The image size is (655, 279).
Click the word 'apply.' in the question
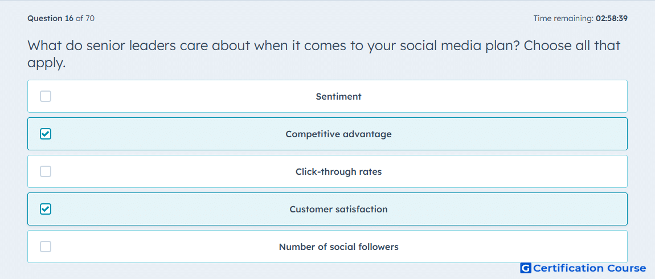pyautogui.click(x=47, y=64)
